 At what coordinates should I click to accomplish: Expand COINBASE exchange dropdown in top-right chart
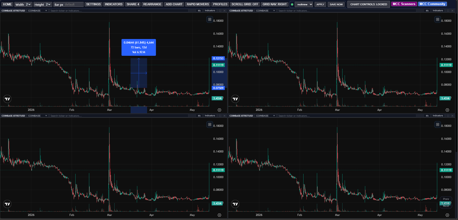pyautogui.click(x=266, y=11)
